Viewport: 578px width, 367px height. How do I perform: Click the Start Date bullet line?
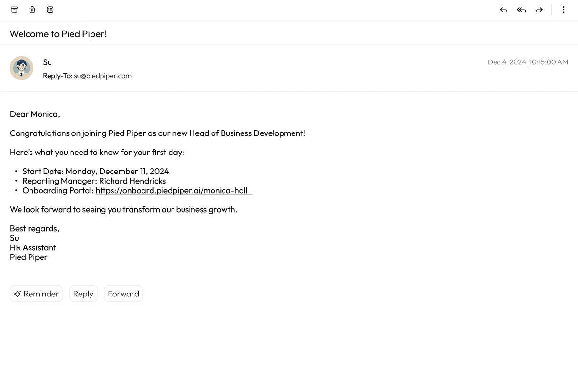pos(96,171)
